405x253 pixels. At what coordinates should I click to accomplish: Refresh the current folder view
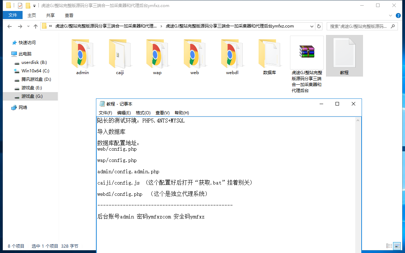click(319, 26)
